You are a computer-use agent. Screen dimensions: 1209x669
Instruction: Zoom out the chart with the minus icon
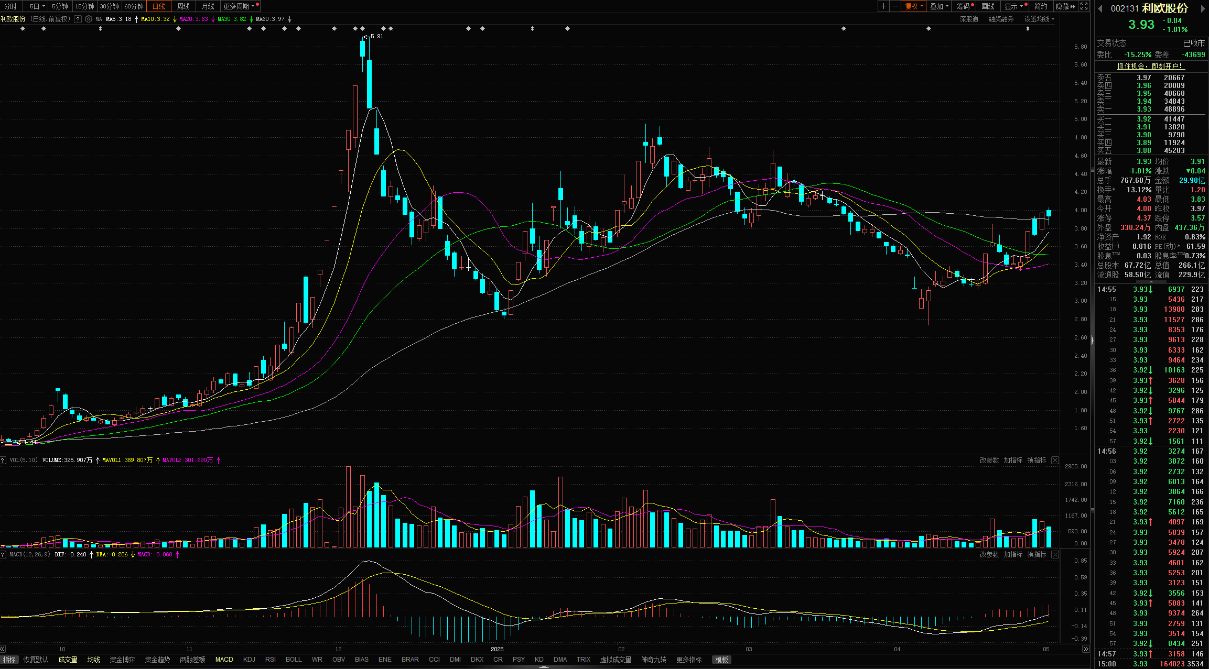[895, 6]
